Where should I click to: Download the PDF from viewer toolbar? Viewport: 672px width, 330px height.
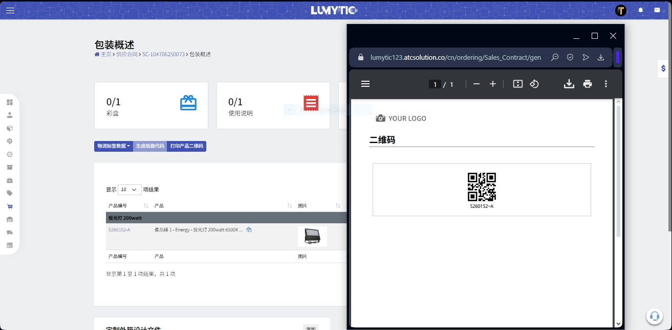(569, 84)
